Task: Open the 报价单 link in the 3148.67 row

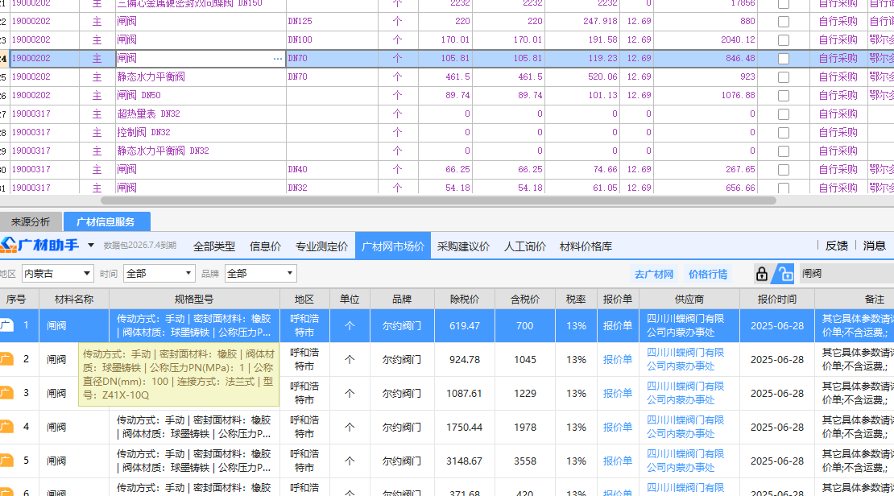Action: (618, 461)
